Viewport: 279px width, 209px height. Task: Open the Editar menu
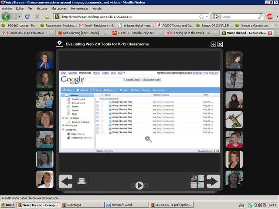click(x=20, y=8)
